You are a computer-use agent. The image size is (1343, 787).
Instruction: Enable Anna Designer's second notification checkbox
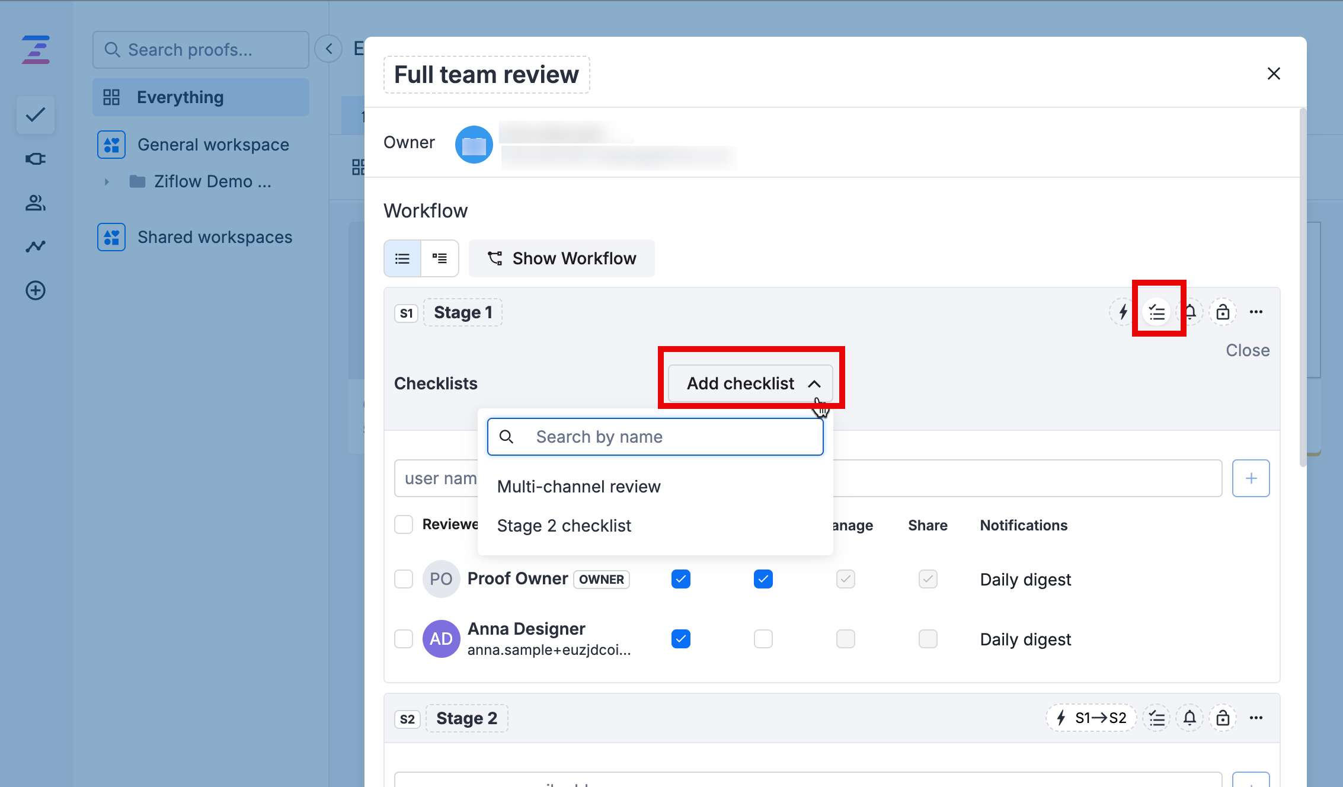pos(763,639)
